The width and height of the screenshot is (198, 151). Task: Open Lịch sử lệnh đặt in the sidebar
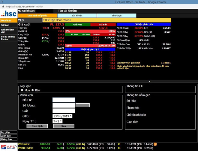click(x=7, y=31)
